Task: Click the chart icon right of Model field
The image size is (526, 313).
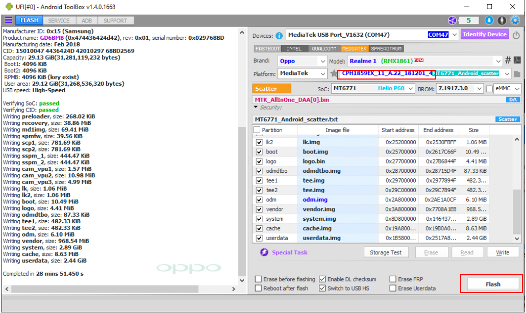Action: tap(517, 60)
